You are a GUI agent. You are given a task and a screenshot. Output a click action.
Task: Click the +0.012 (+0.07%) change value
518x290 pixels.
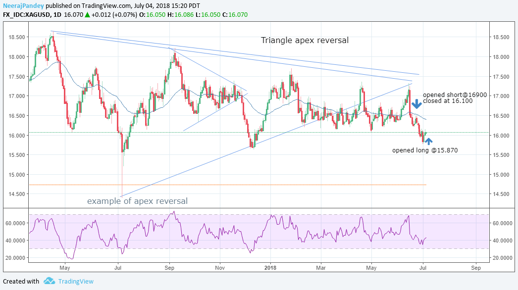[114, 14]
